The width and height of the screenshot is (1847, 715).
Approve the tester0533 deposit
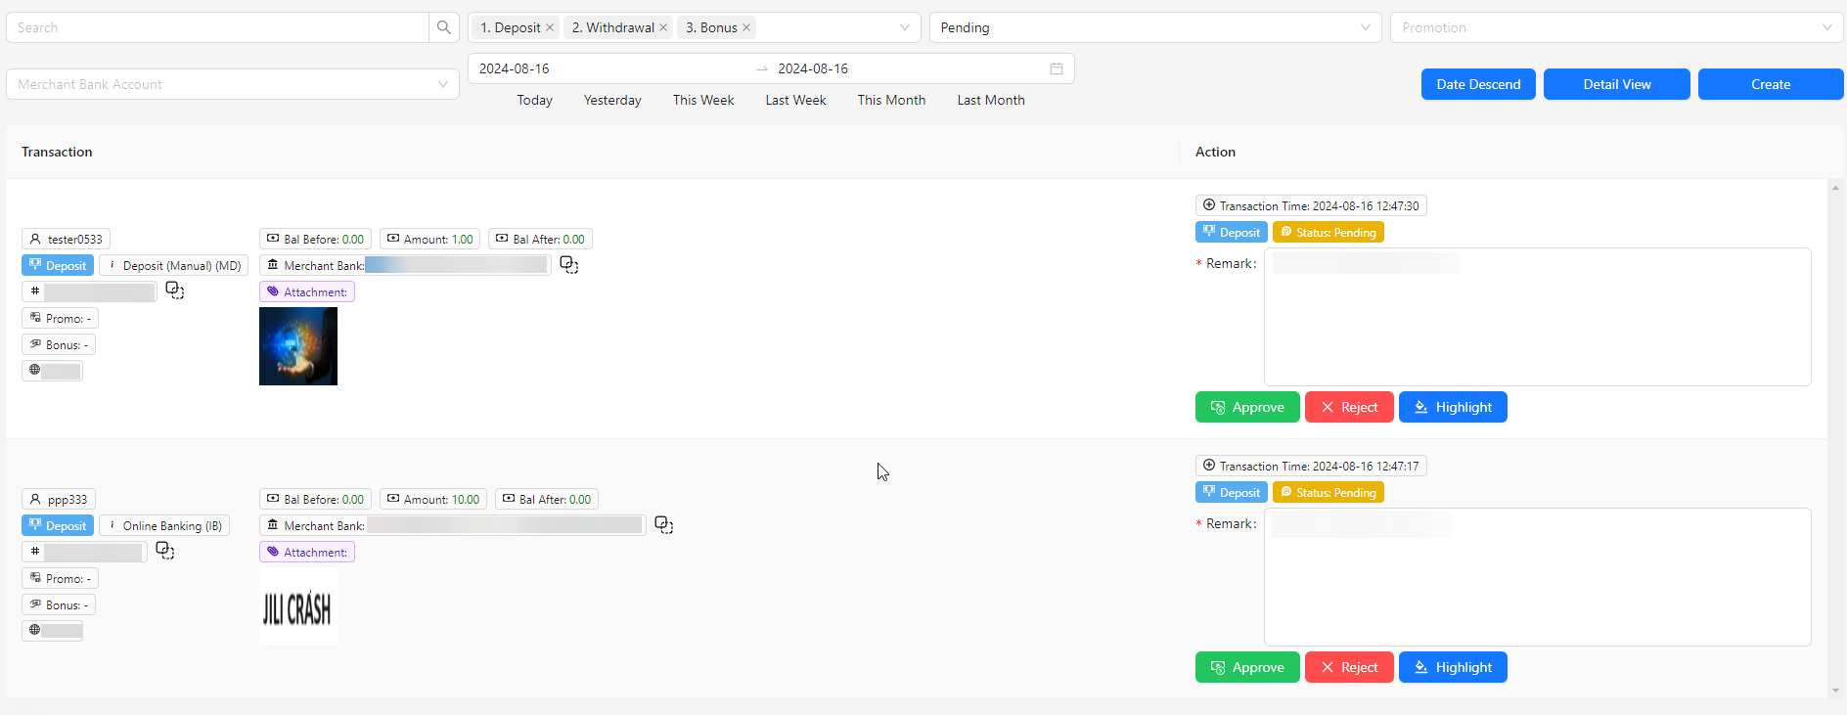tap(1246, 407)
